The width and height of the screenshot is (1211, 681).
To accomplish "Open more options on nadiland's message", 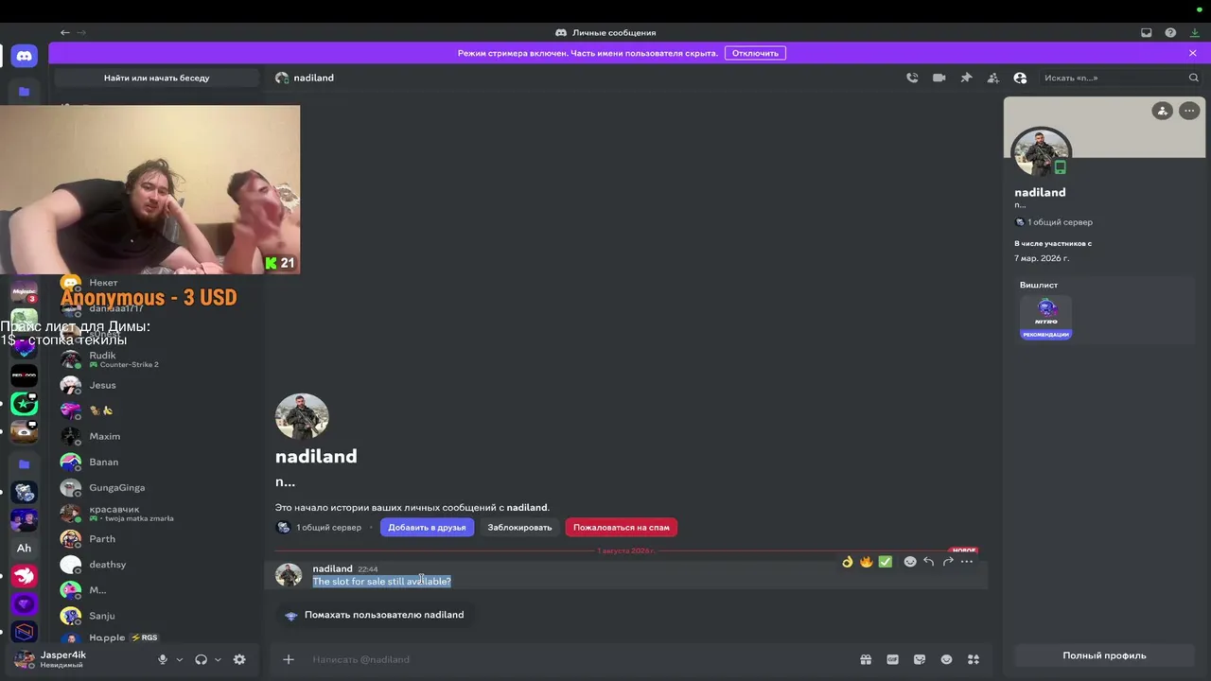I will coord(967,562).
